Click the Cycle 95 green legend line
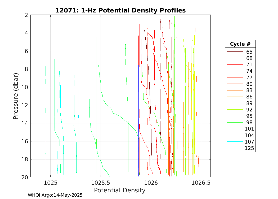The width and height of the screenshot is (278, 199). click(235, 116)
